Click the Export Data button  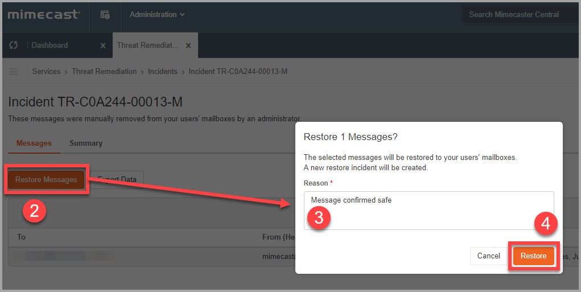point(118,180)
